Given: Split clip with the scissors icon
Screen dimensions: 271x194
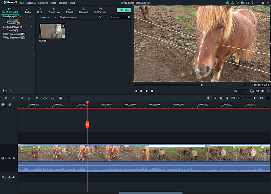Looking at the screenshot, I should (29, 98).
